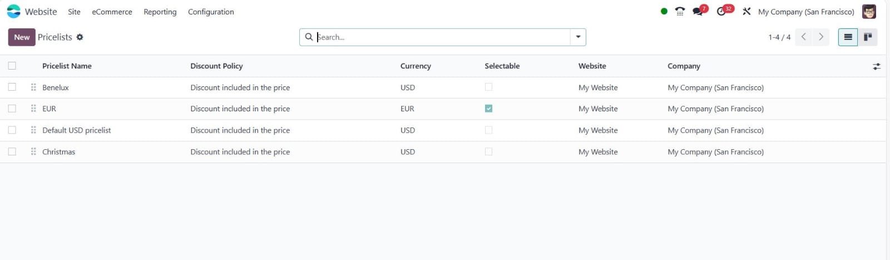Open optional columns settings icon
This screenshot has width=890, height=260.
(877, 66)
